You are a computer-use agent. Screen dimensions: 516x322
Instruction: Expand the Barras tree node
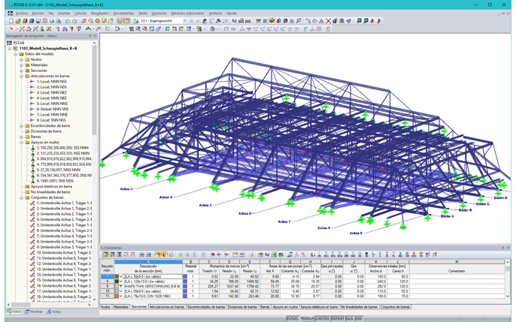[21, 137]
